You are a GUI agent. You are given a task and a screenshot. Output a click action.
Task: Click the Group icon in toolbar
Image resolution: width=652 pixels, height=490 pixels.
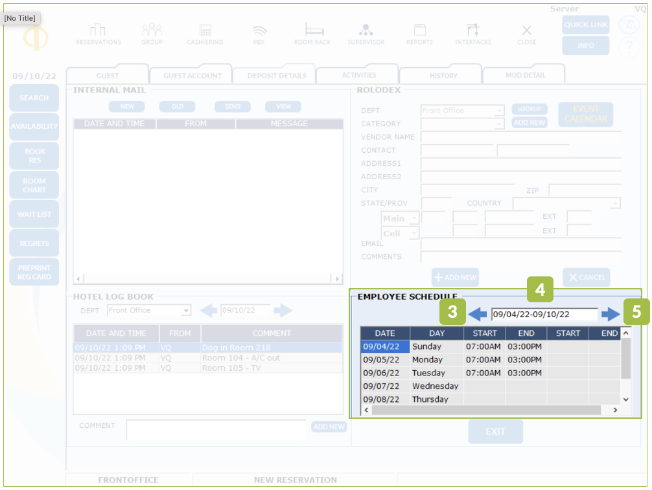(152, 34)
